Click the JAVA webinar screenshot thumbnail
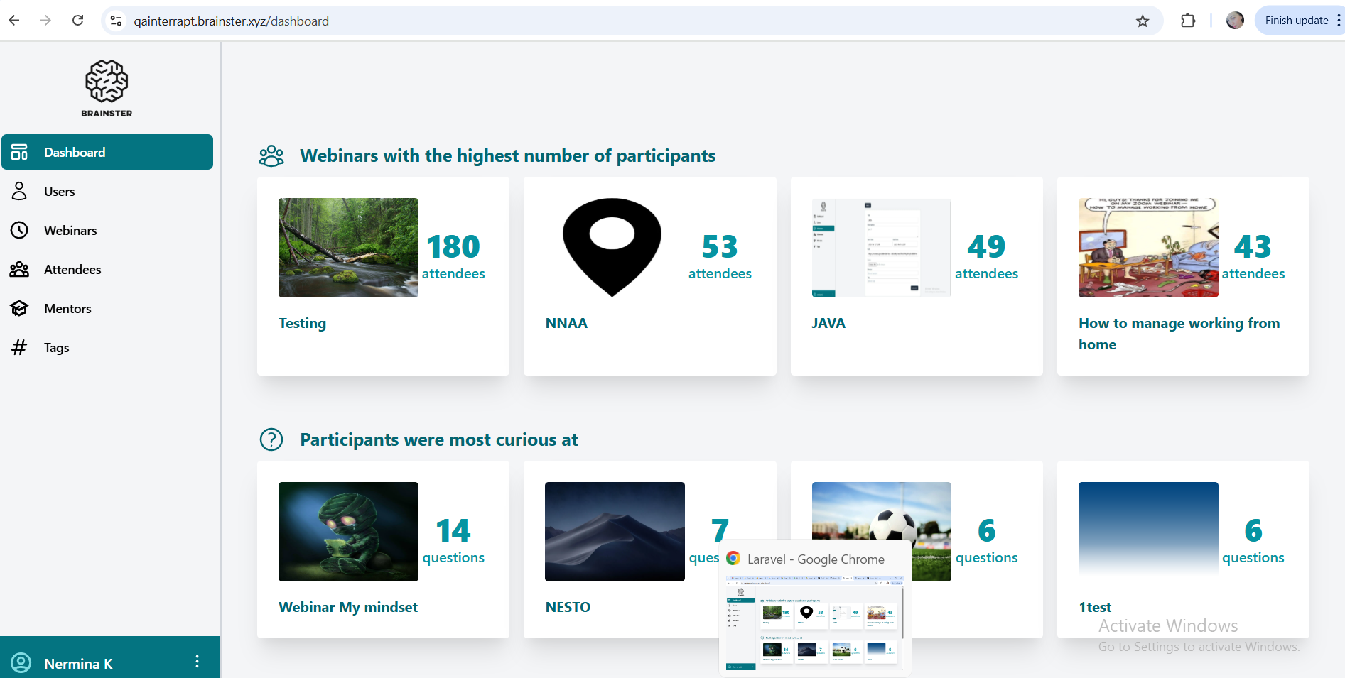This screenshot has width=1345, height=678. coord(881,247)
